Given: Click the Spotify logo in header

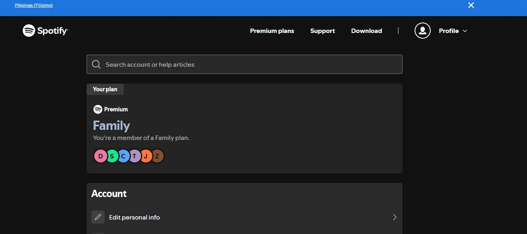Looking at the screenshot, I should (x=46, y=31).
